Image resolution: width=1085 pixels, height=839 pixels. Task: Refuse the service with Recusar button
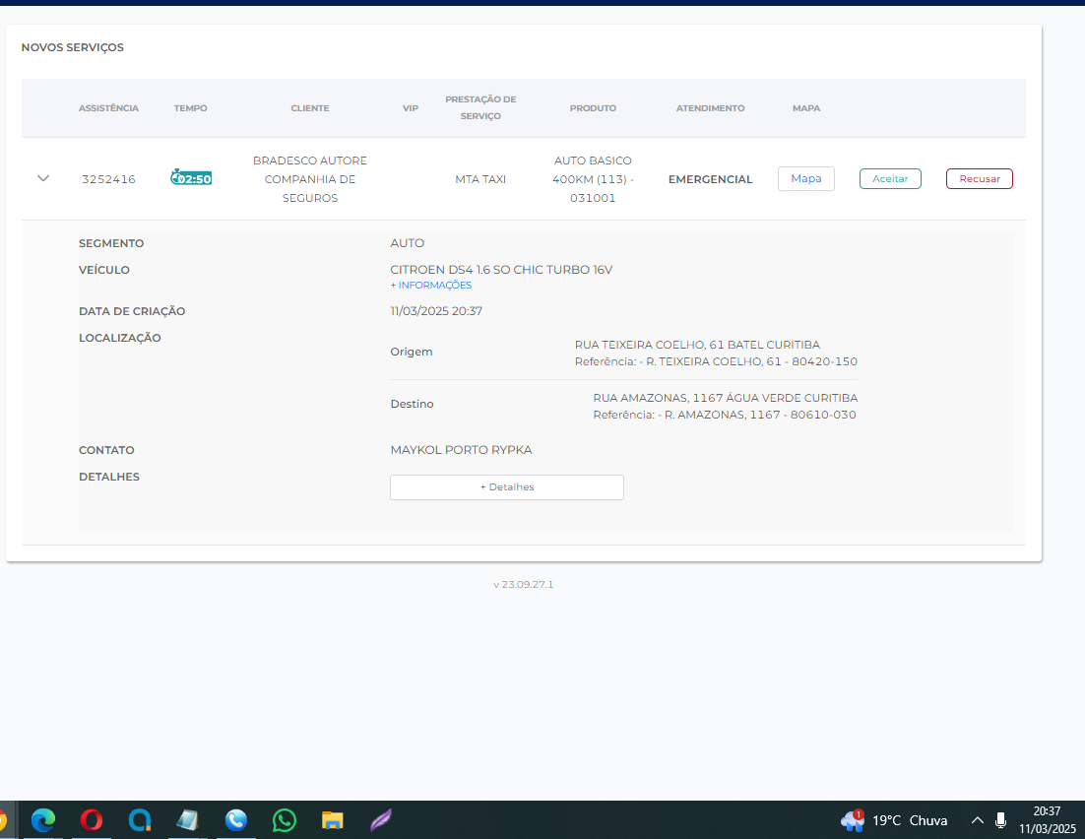pyautogui.click(x=979, y=178)
